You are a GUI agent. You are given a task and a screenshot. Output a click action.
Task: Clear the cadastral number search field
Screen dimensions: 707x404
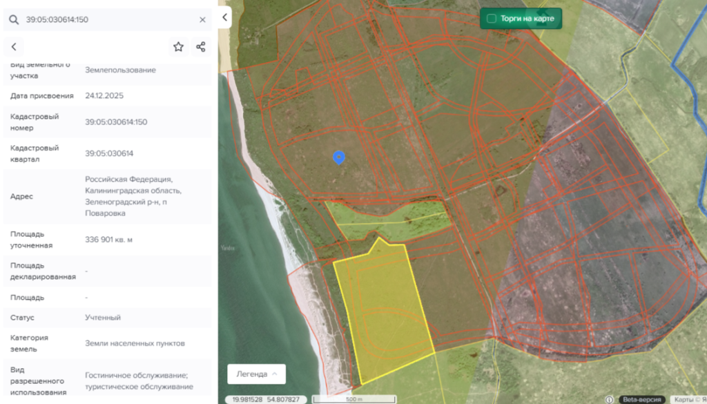(x=202, y=20)
